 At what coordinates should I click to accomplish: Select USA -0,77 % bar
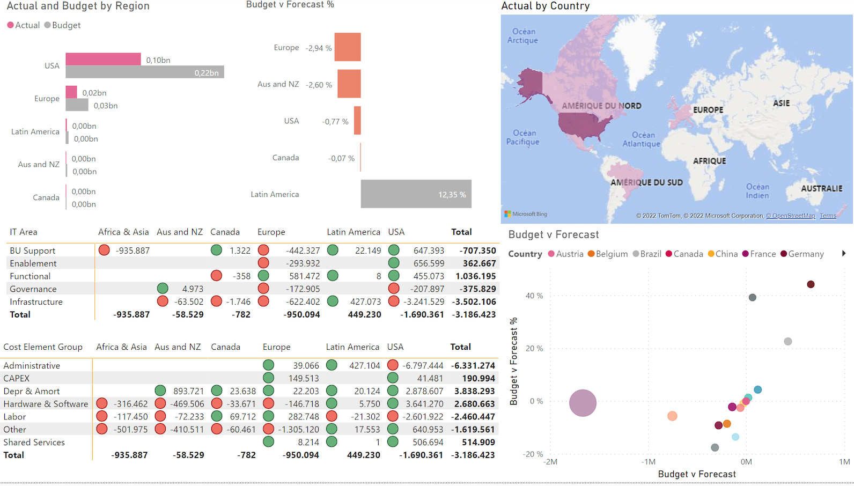coord(358,121)
